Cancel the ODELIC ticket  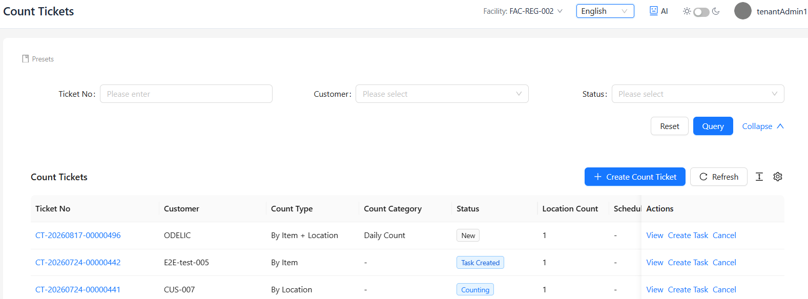724,236
